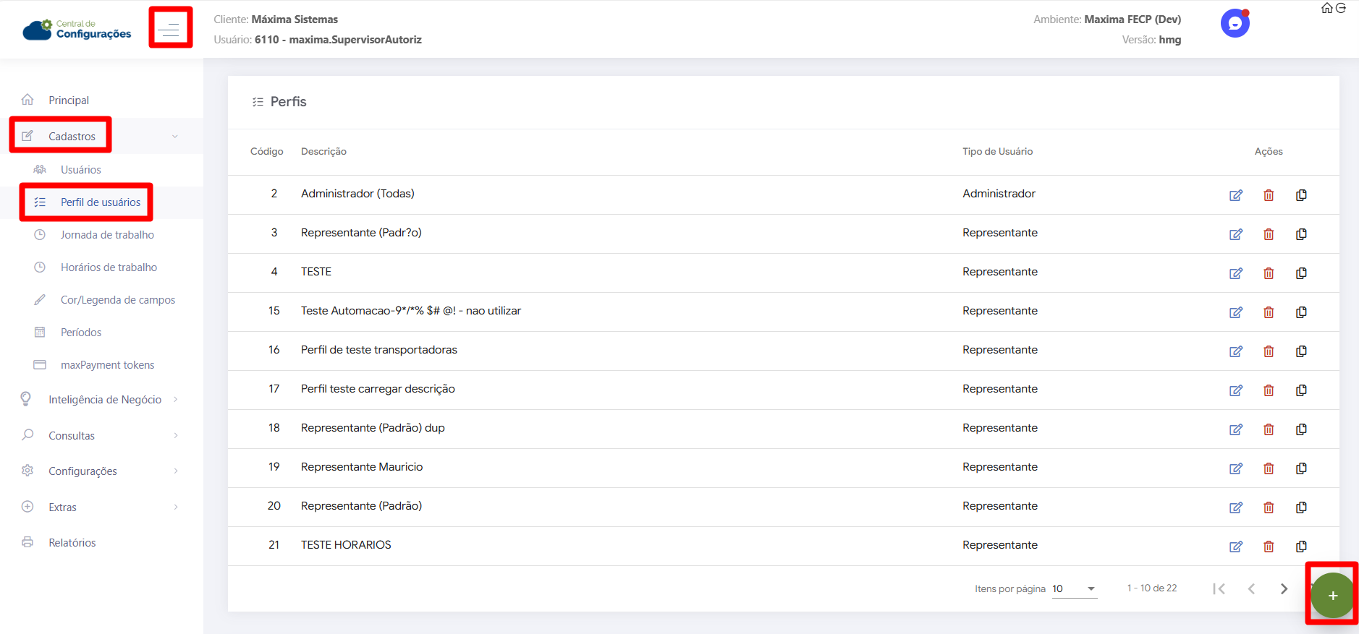Select Jornada de trabalho menu item
Image resolution: width=1359 pixels, height=634 pixels.
pos(107,235)
